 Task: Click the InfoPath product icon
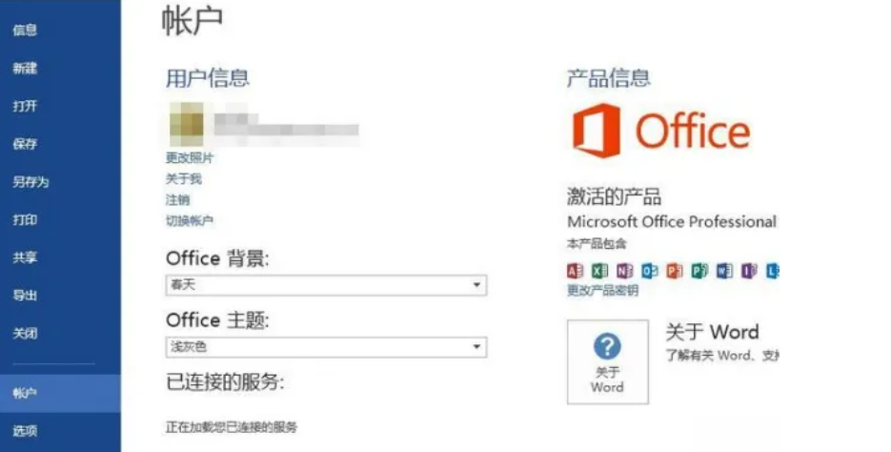(x=749, y=271)
